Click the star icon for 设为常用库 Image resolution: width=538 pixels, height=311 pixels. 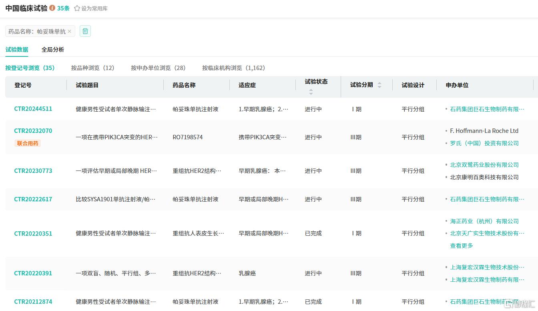click(77, 8)
